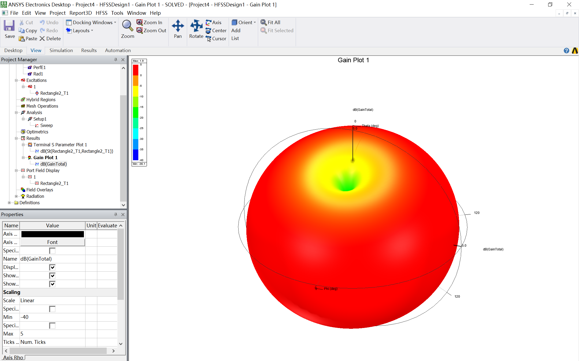Image resolution: width=579 pixels, height=361 pixels.
Task: Click the Axis view icon
Action: 208,22
